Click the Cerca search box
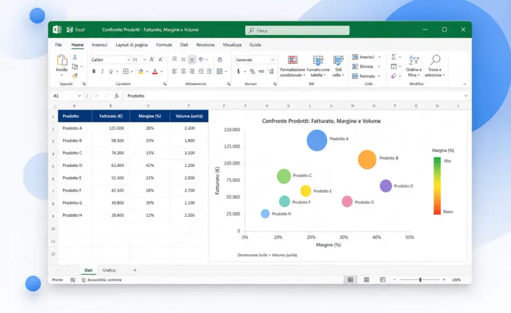Screen dimensions: 511x313 (x=297, y=30)
